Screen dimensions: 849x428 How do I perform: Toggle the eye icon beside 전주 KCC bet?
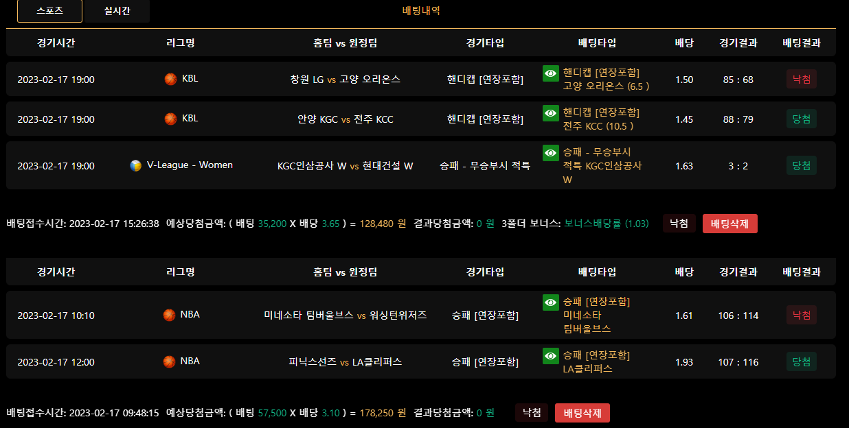551,112
